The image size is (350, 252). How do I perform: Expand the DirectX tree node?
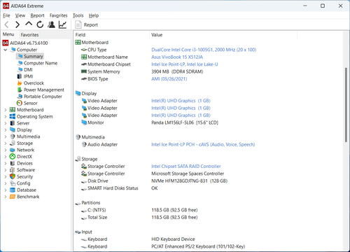[x=6, y=157]
